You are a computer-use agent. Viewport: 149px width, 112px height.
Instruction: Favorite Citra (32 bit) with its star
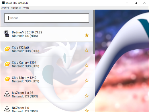[x=87, y=50]
